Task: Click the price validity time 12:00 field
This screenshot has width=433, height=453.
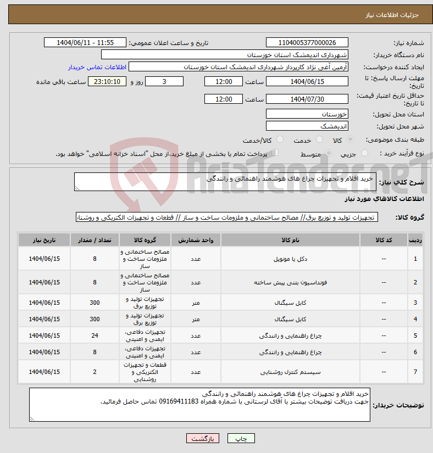Action: click(224, 99)
